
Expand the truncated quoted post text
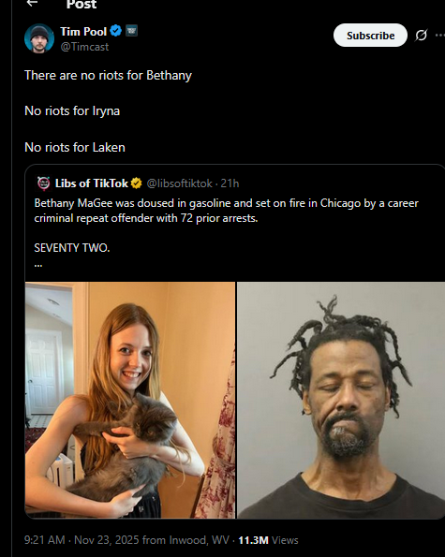pos(38,264)
